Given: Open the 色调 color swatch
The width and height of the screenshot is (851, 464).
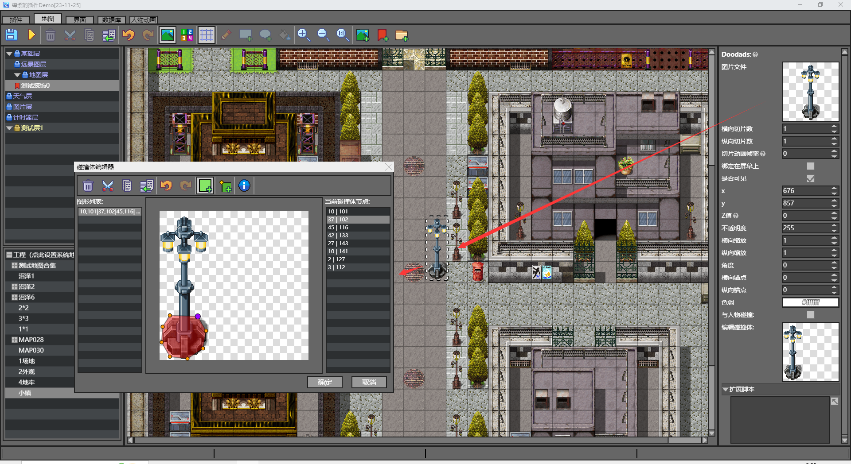Looking at the screenshot, I should coord(810,302).
